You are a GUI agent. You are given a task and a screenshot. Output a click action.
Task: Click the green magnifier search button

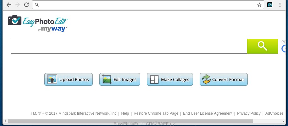pyautogui.click(x=262, y=46)
